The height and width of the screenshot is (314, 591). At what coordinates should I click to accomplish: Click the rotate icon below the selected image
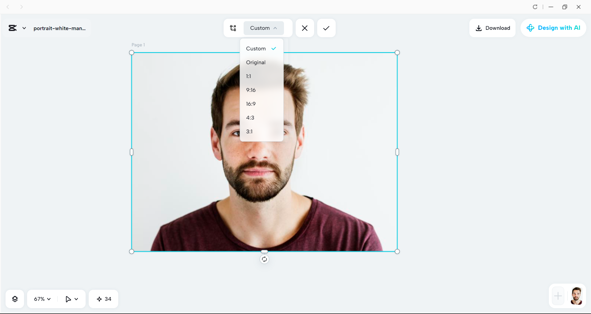click(264, 259)
